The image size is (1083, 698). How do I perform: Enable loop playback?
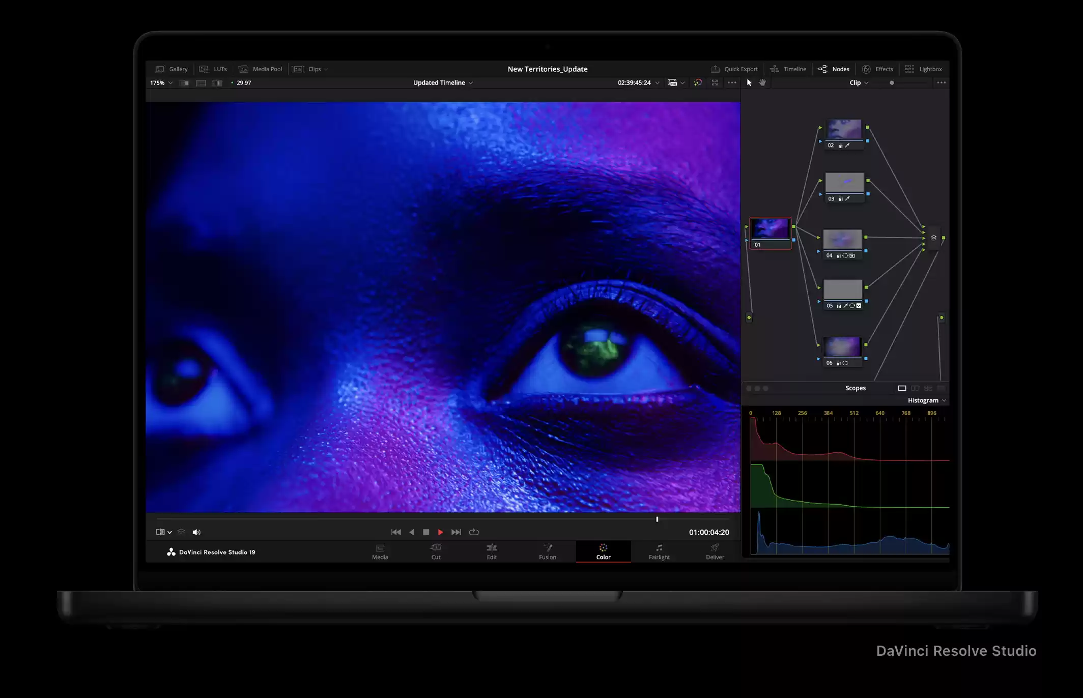[474, 532]
